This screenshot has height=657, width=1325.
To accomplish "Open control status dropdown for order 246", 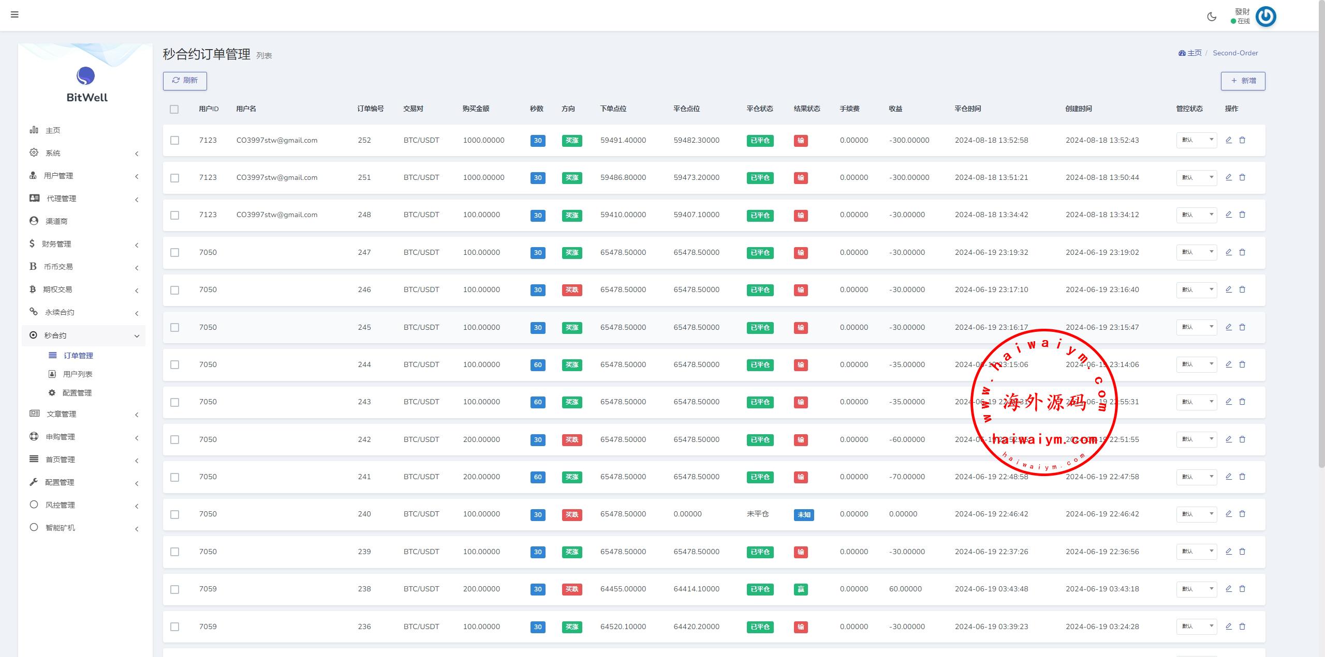I will point(1196,289).
